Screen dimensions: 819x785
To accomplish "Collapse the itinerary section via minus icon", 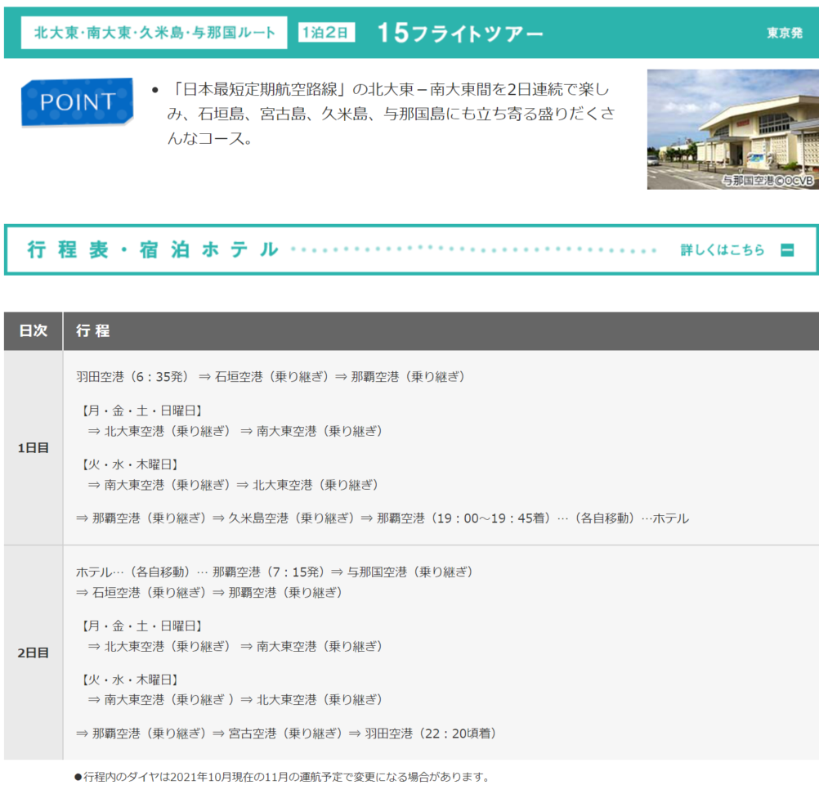I will [787, 250].
